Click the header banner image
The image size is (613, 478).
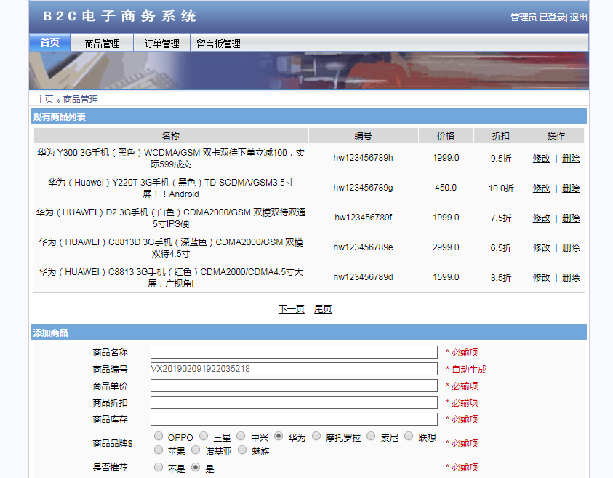coord(309,71)
